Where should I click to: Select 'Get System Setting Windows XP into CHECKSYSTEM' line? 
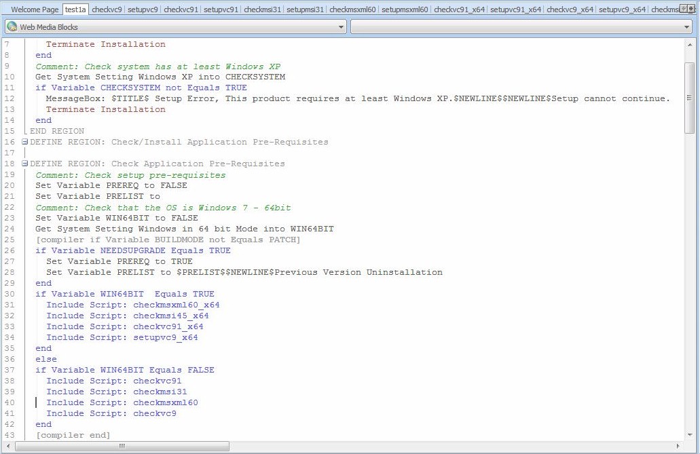coord(160,77)
